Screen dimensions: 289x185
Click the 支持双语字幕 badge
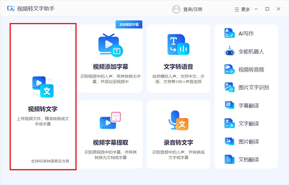[x=129, y=24]
